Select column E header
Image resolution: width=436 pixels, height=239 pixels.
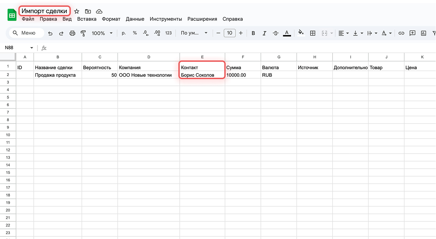[x=202, y=57]
